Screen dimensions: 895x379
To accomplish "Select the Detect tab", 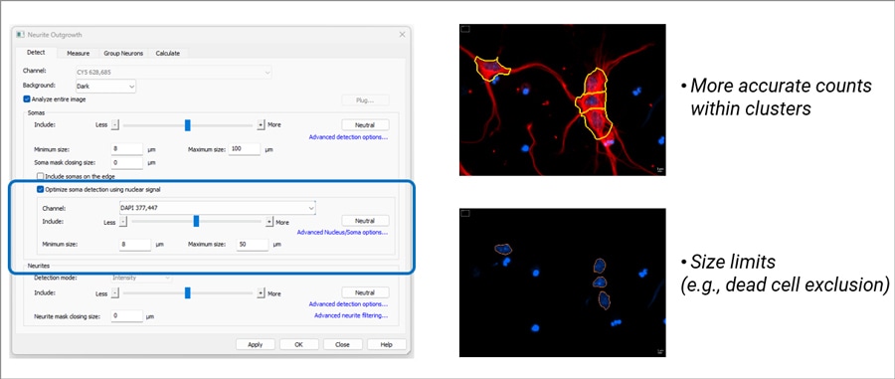I will point(36,53).
